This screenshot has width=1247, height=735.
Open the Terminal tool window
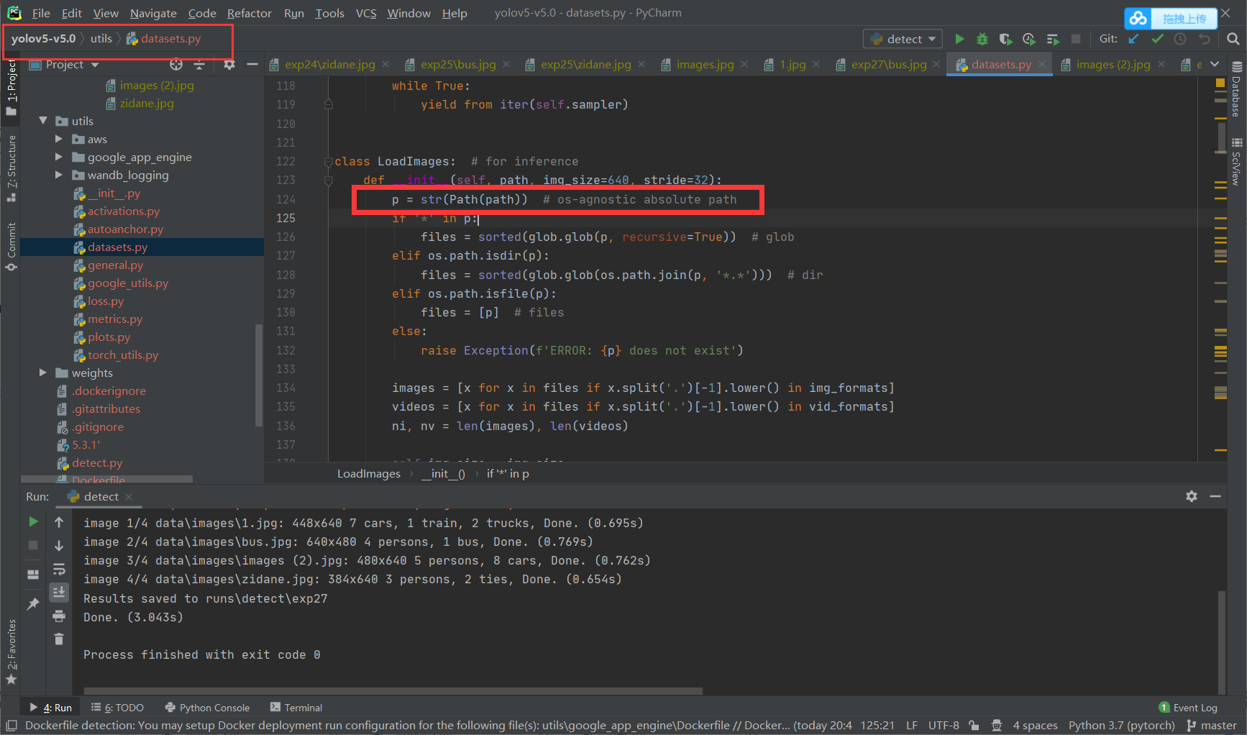296,708
